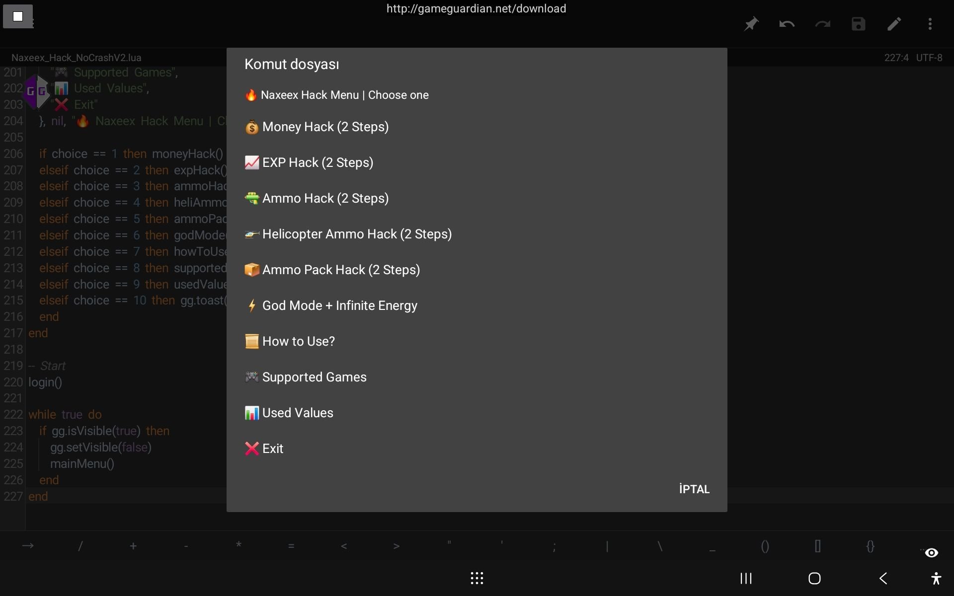Open the three-dot overflow menu
Viewport: 954px width, 596px height.
(930, 24)
